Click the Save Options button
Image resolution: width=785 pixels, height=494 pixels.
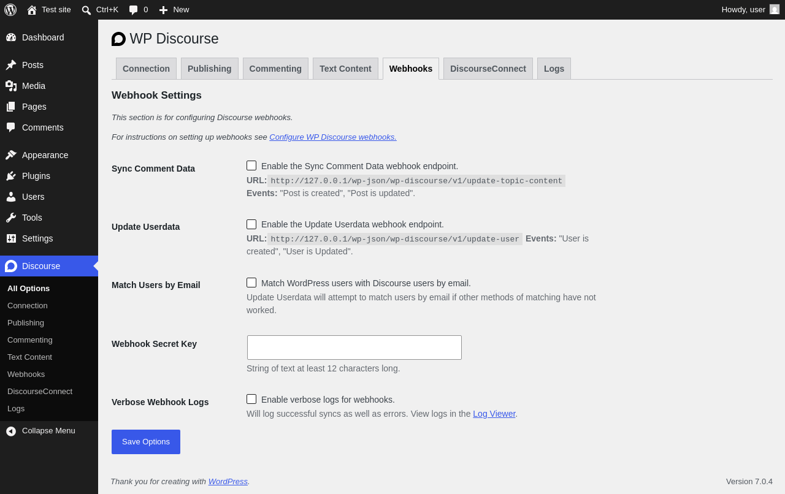(146, 442)
